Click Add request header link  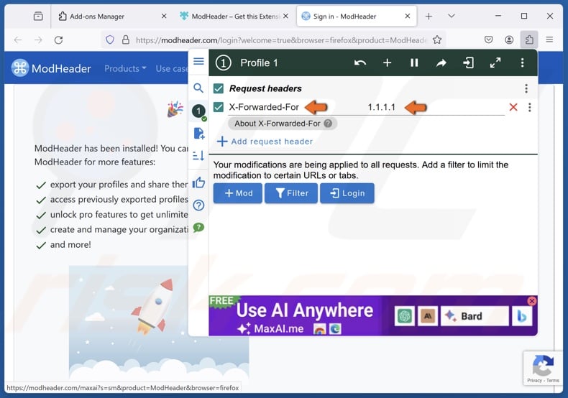tap(265, 142)
